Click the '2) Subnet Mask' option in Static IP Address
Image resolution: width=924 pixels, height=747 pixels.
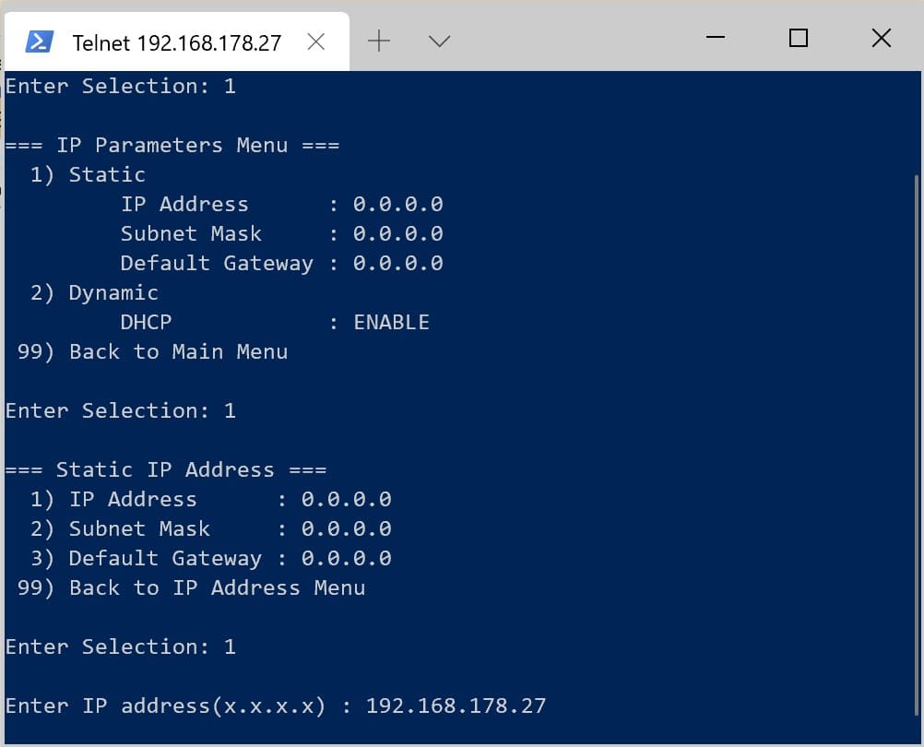pyautogui.click(x=120, y=528)
